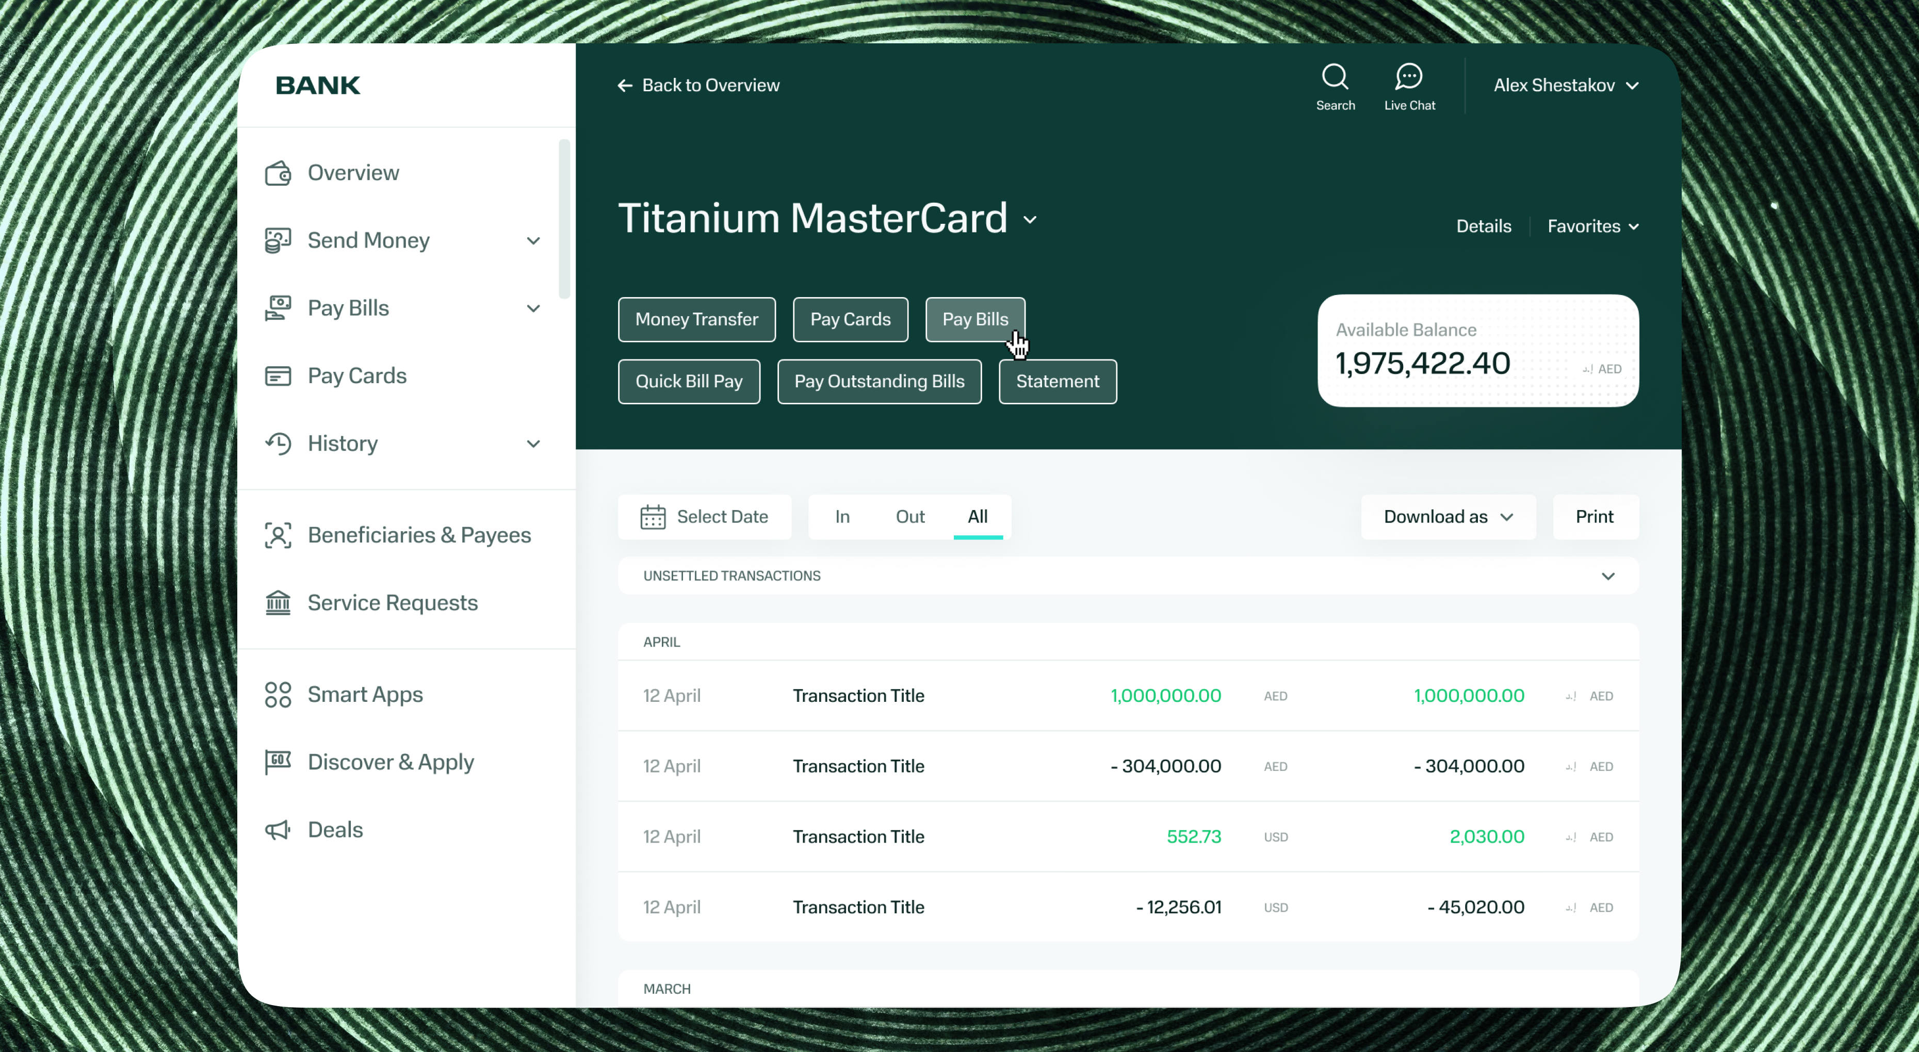1919x1052 pixels.
Task: Click the calendar icon in Select Date
Action: 653,517
